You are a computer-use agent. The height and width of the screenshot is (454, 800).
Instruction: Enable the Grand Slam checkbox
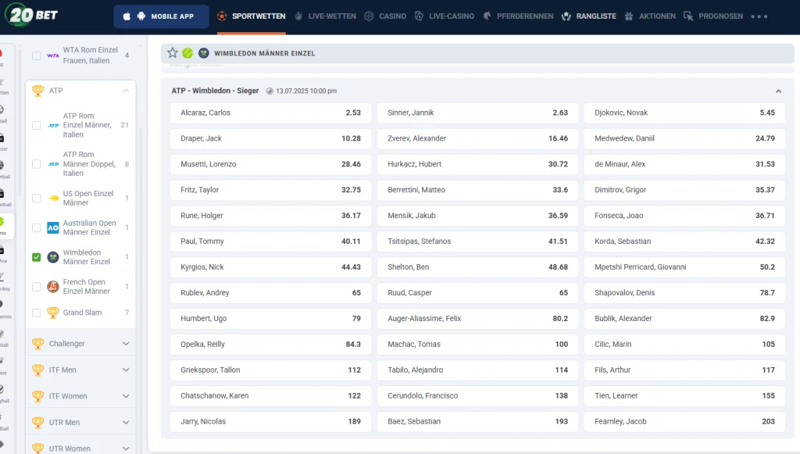click(x=36, y=313)
